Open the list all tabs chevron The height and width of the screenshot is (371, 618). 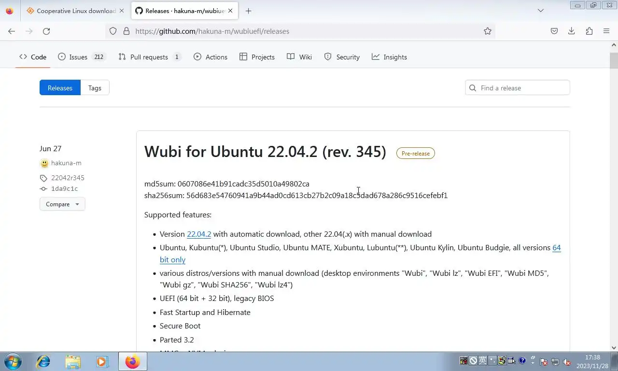click(541, 11)
